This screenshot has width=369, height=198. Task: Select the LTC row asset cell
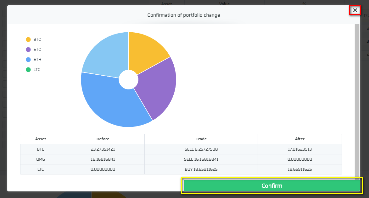(x=41, y=169)
